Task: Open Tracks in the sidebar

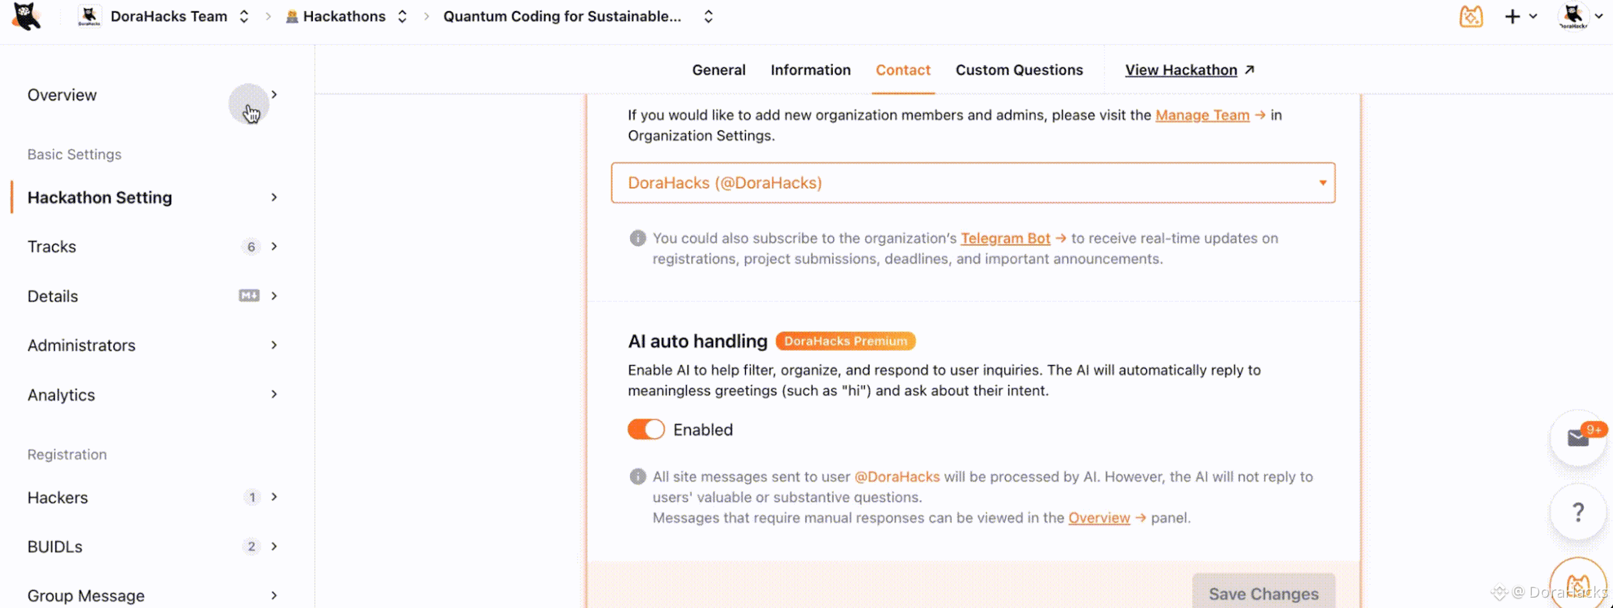Action: tap(51, 247)
